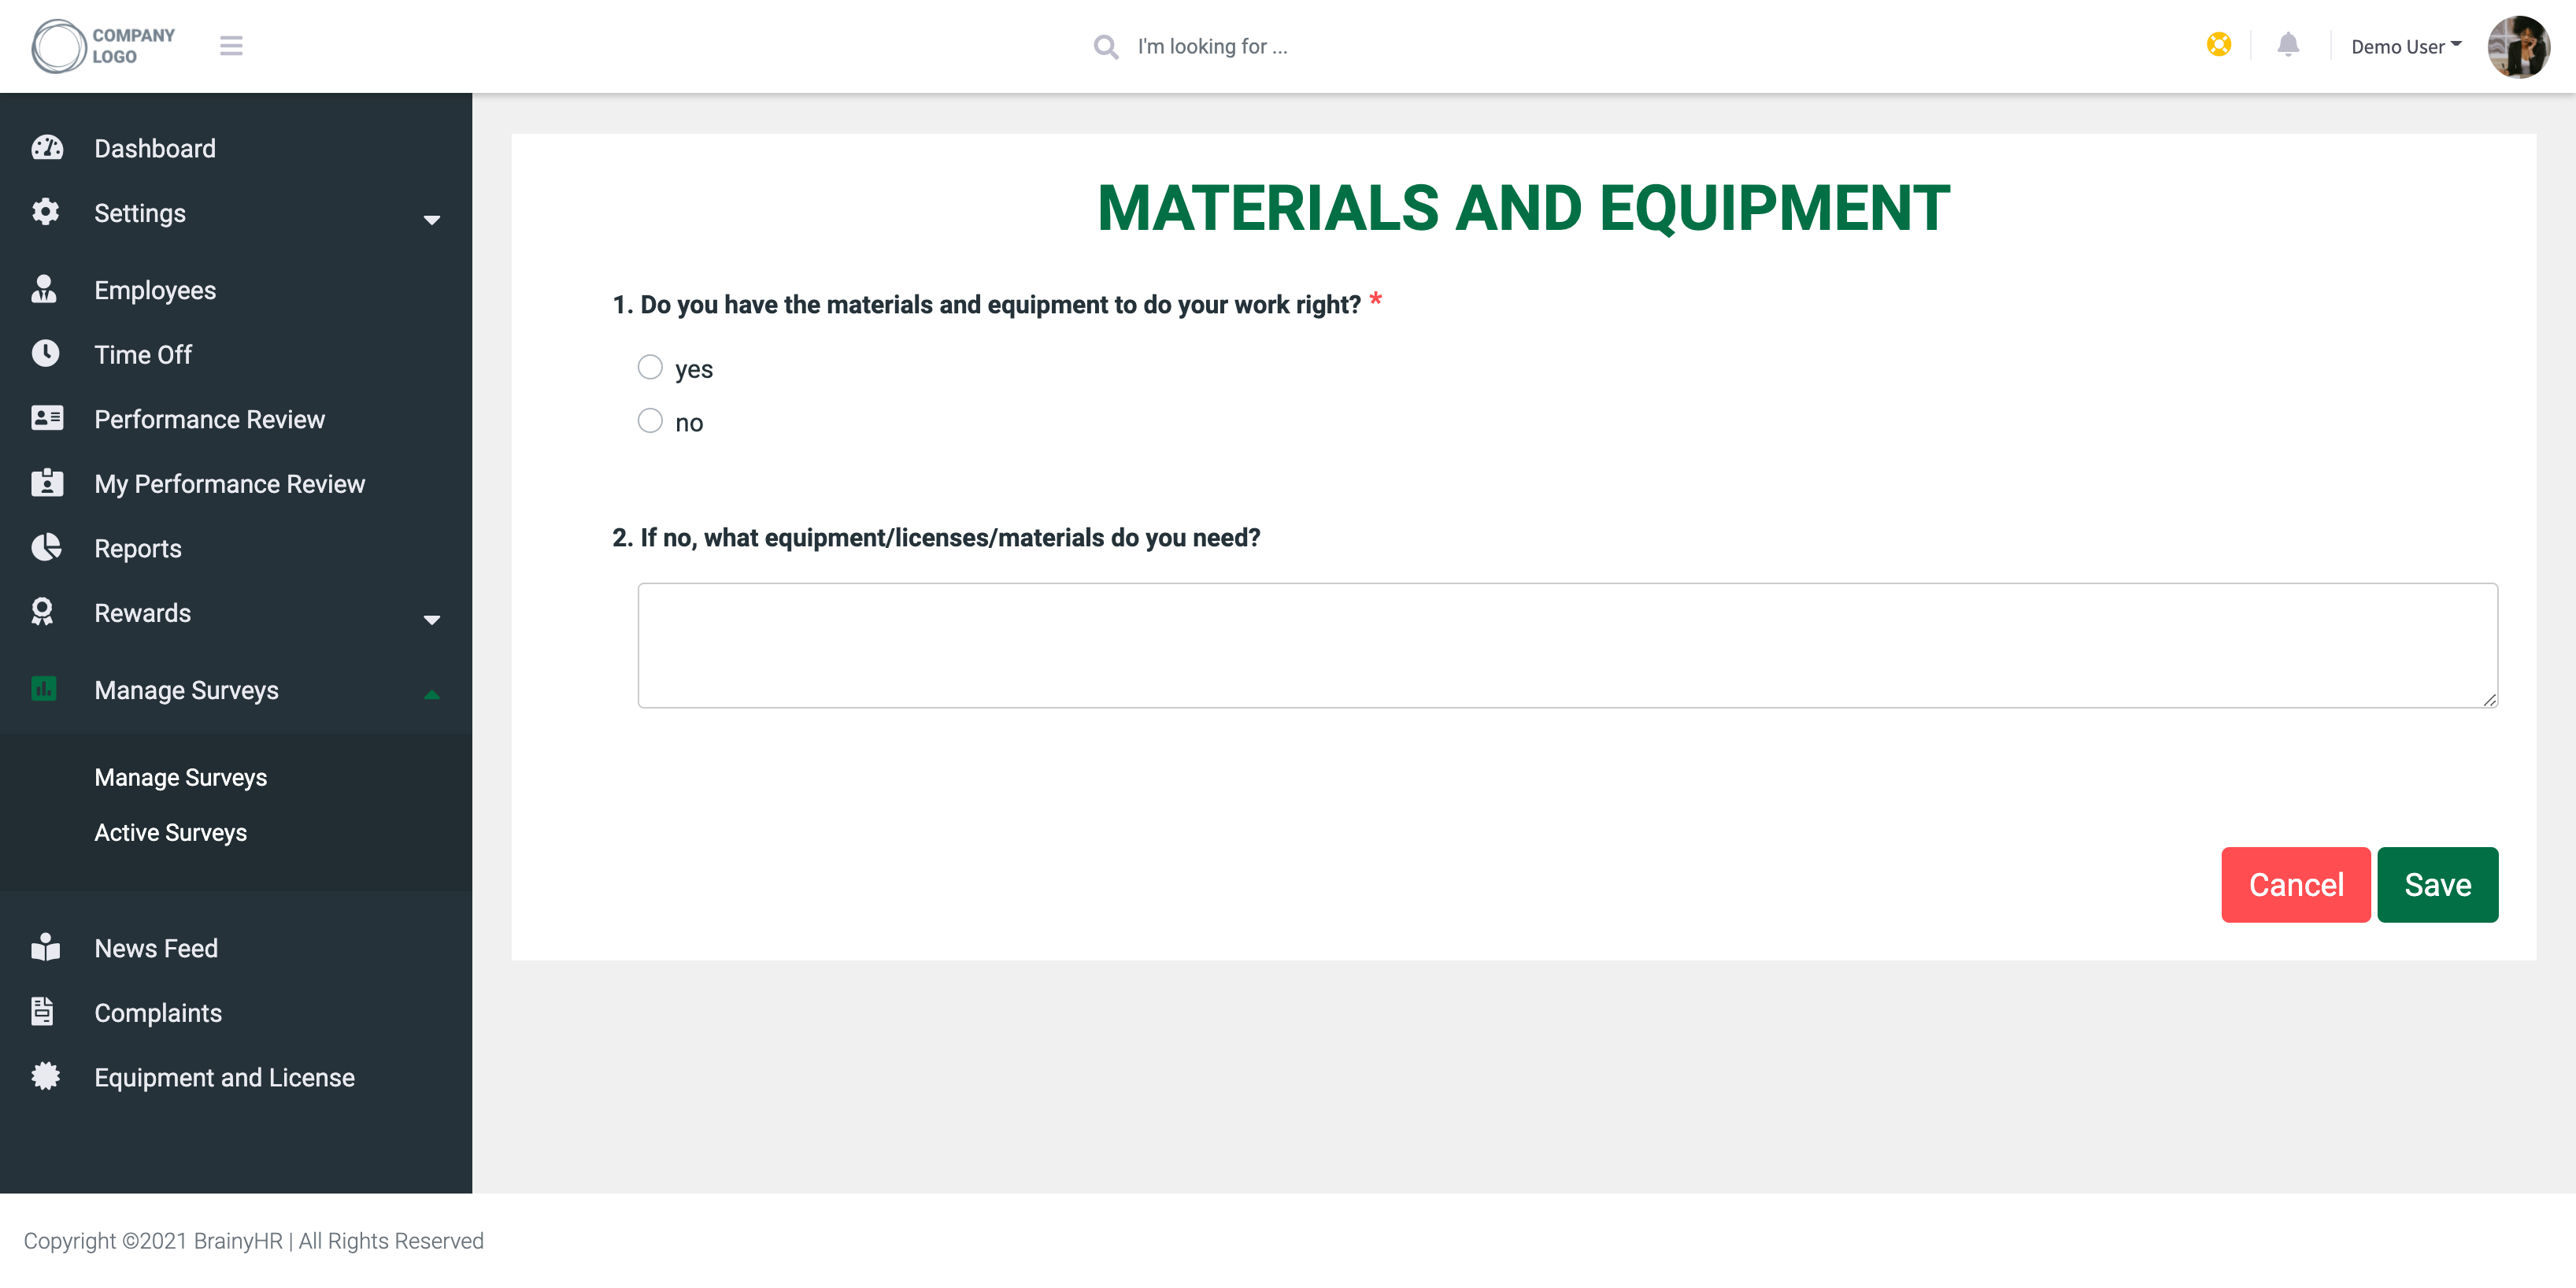Collapse the Manage Surveys section arrow
This screenshot has width=2576, height=1288.
(432, 695)
